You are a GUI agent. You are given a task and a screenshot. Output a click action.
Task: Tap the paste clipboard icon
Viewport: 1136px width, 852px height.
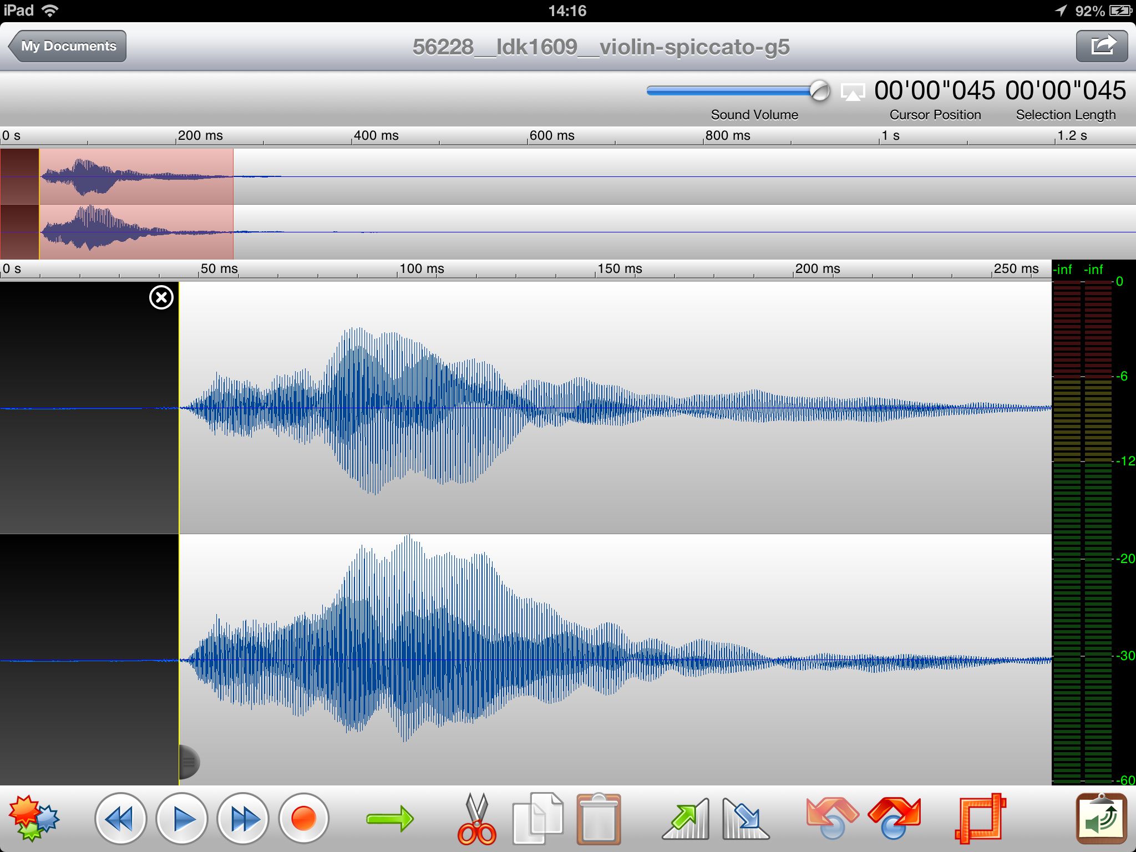tap(599, 819)
